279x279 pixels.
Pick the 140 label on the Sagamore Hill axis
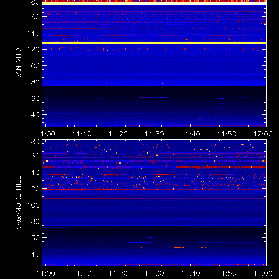coord(33,172)
